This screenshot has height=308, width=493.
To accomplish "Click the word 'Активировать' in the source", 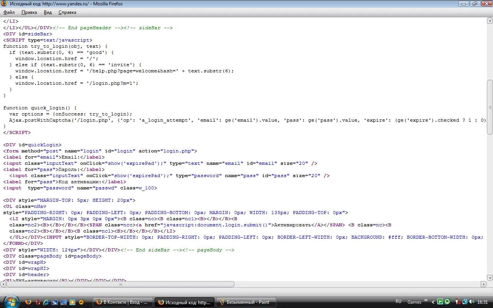I will tap(292, 225).
